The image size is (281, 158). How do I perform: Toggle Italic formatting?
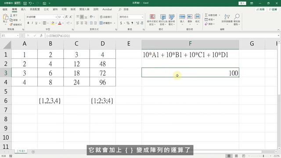click(32, 23)
